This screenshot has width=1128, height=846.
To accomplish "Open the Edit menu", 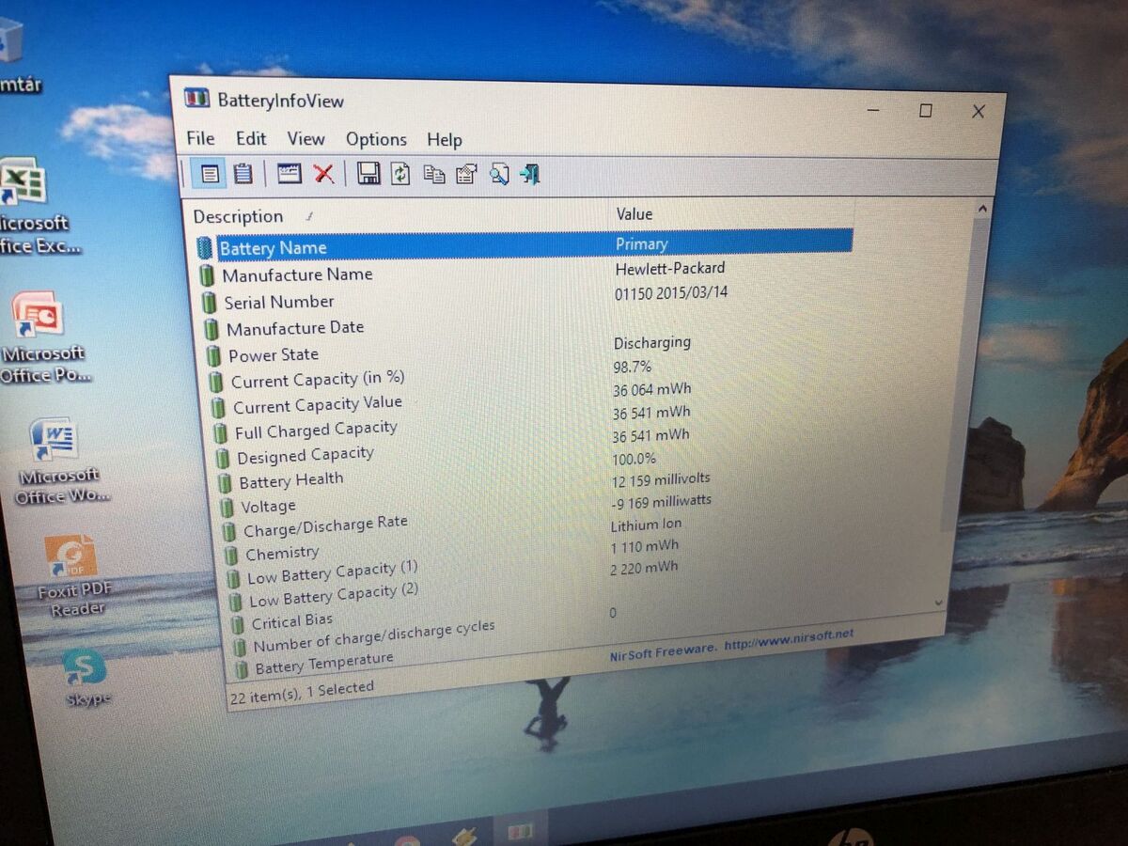I will 251,138.
